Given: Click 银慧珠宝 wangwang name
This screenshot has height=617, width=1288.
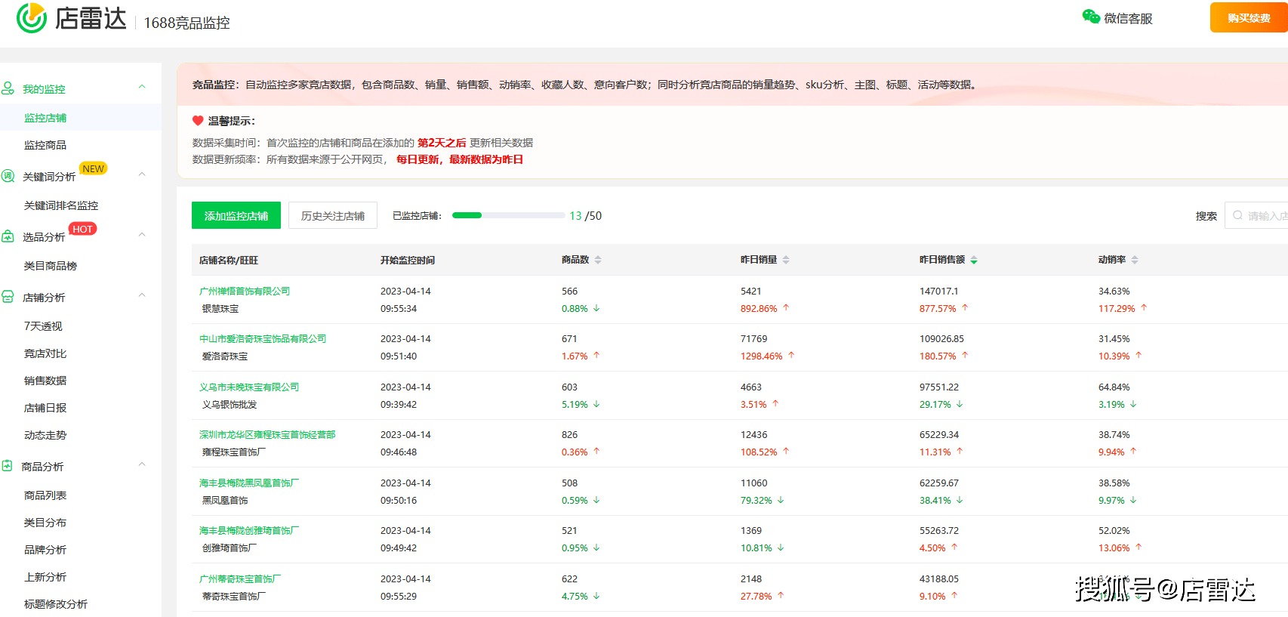Looking at the screenshot, I should tap(220, 308).
